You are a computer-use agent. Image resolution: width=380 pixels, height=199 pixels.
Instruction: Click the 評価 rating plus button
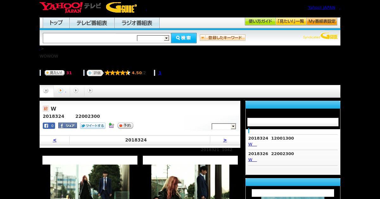(x=95, y=73)
